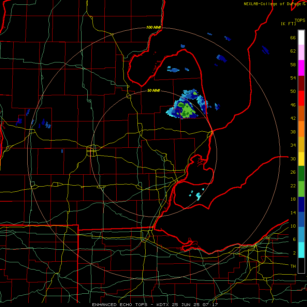The width and height of the screenshot is (307, 307).
Task: Click the NEXLAB-College of DuPage label
Action: 272,4
